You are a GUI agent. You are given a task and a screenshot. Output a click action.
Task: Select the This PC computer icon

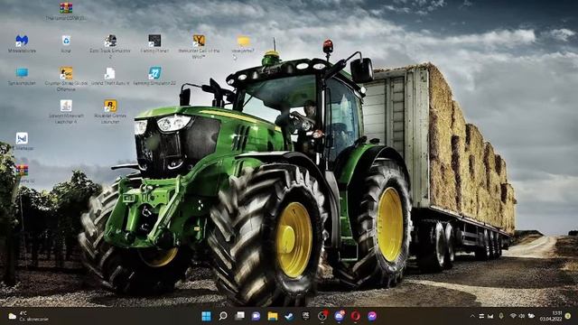point(22,73)
